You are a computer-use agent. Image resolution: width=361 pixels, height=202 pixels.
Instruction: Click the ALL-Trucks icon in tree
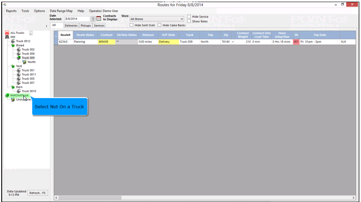[x=7, y=33]
